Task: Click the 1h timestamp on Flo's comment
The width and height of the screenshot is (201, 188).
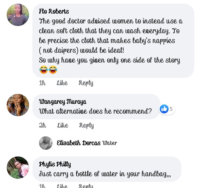Action: tap(42, 83)
